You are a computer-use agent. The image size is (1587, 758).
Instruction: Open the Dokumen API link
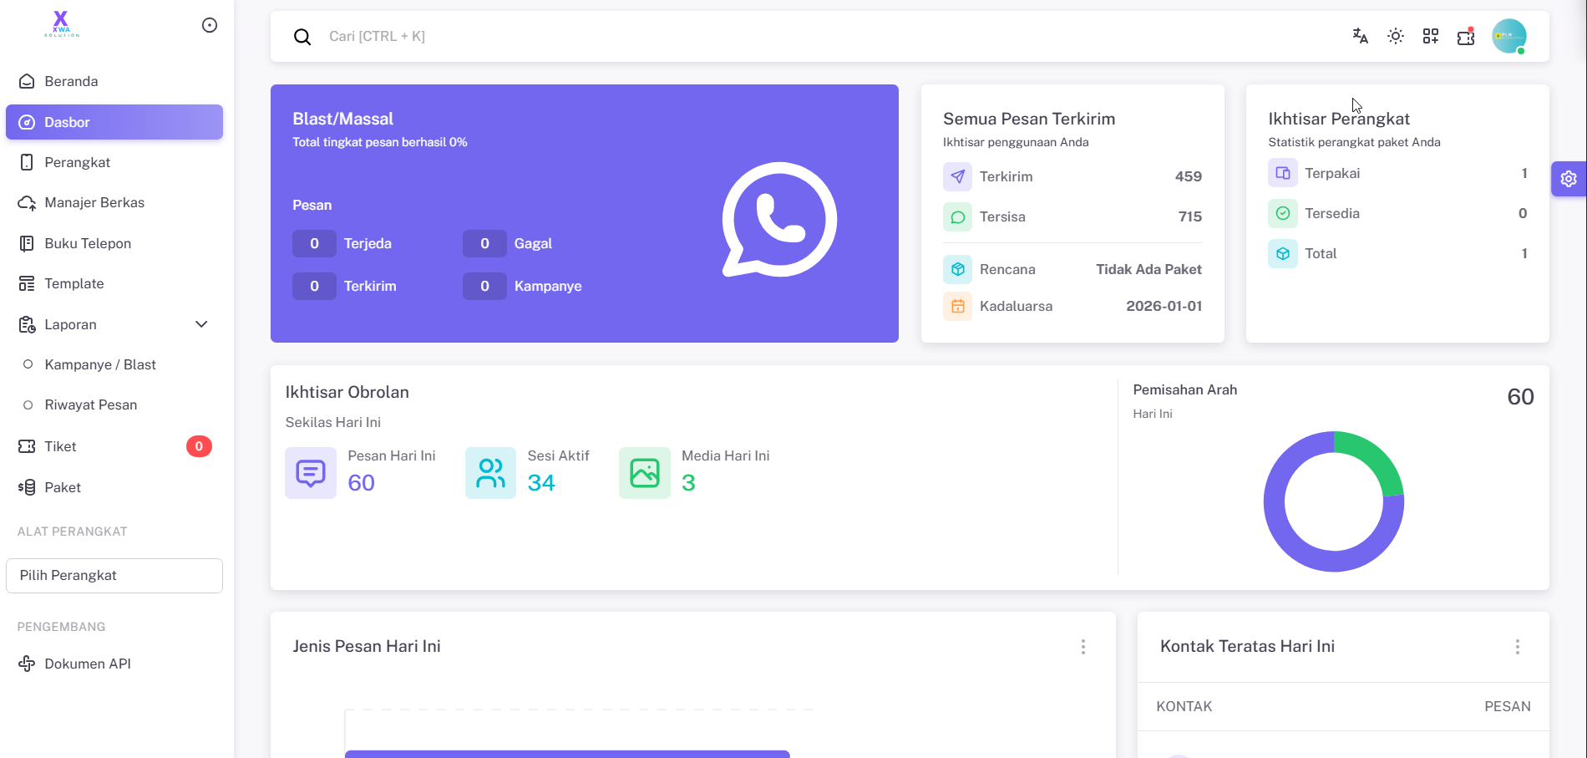coord(87,664)
